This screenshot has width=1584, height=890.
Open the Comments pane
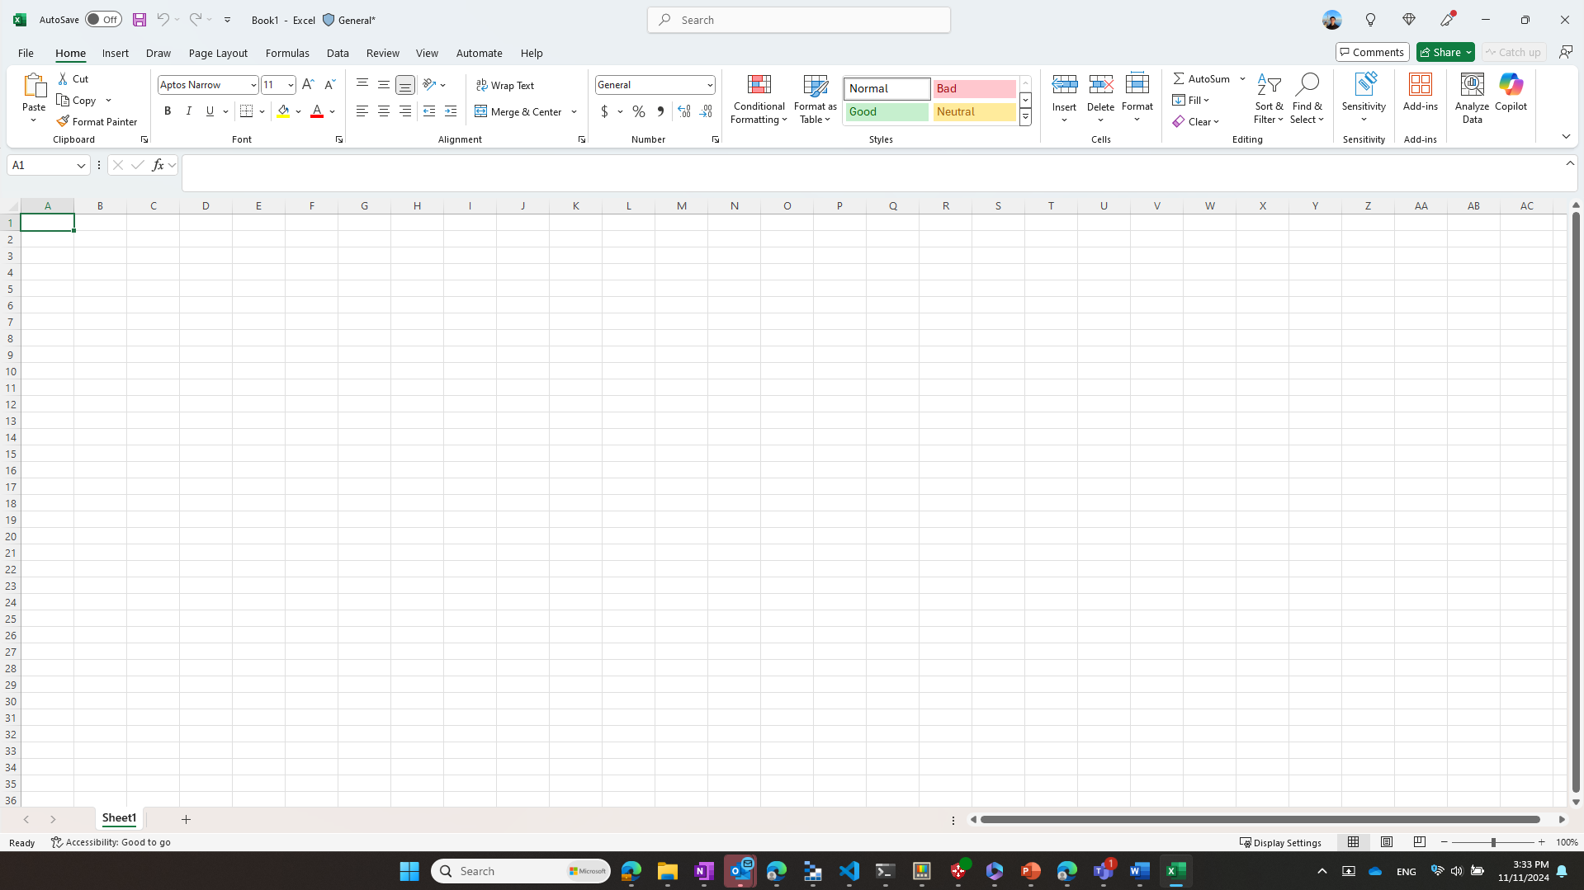coord(1372,51)
